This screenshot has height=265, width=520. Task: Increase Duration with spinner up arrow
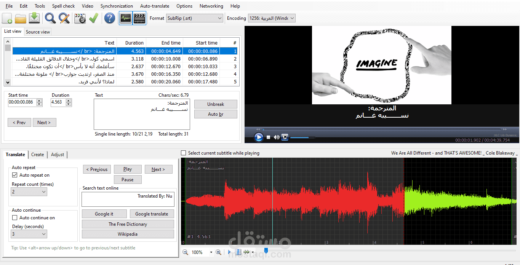coord(69,101)
